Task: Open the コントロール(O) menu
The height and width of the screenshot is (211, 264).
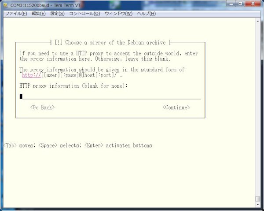Action: [84, 14]
